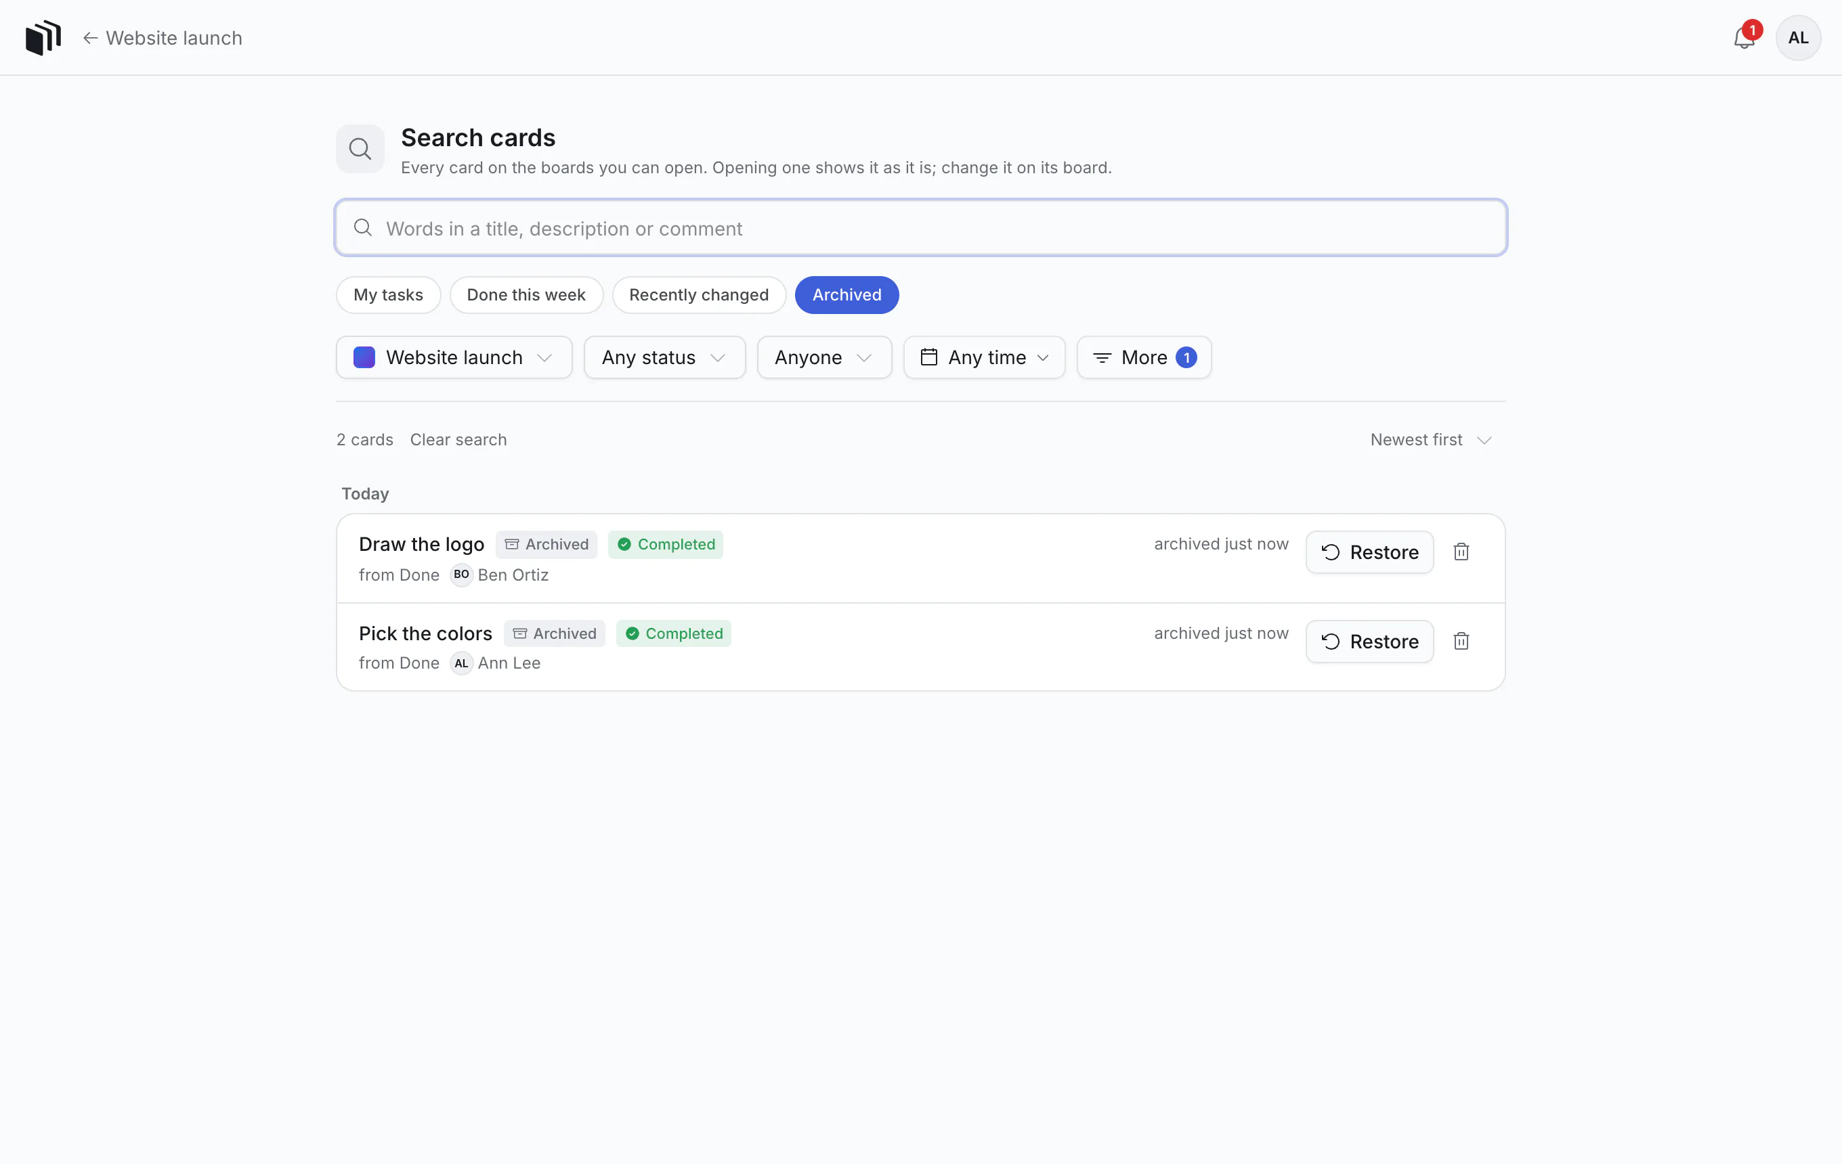This screenshot has height=1164, width=1842.
Task: Click the 2 cards count text
Action: click(x=365, y=439)
